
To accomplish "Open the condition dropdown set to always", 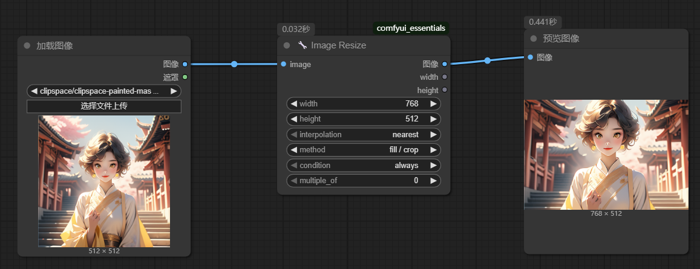I will pos(363,166).
